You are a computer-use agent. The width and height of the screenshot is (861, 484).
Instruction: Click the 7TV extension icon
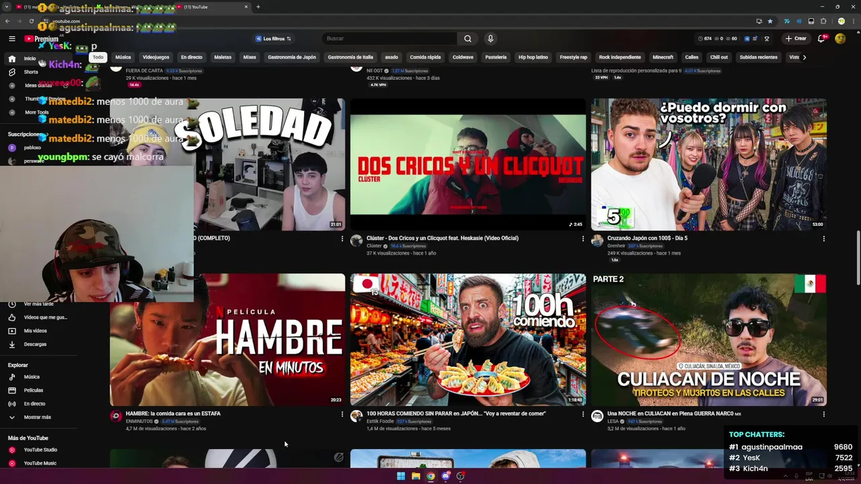click(787, 21)
